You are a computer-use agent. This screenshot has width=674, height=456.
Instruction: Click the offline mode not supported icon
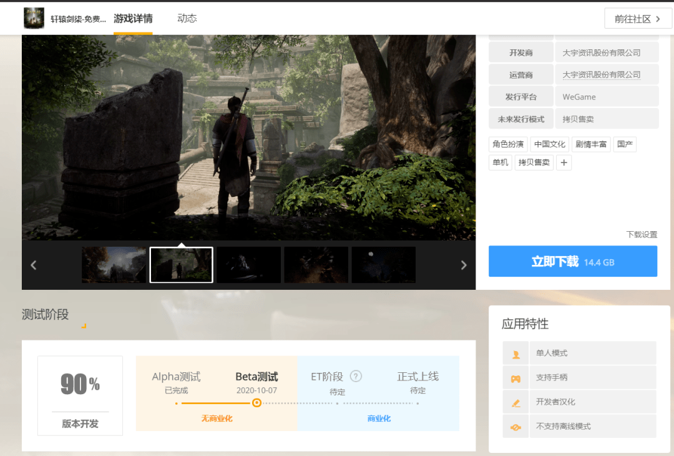tap(516, 427)
